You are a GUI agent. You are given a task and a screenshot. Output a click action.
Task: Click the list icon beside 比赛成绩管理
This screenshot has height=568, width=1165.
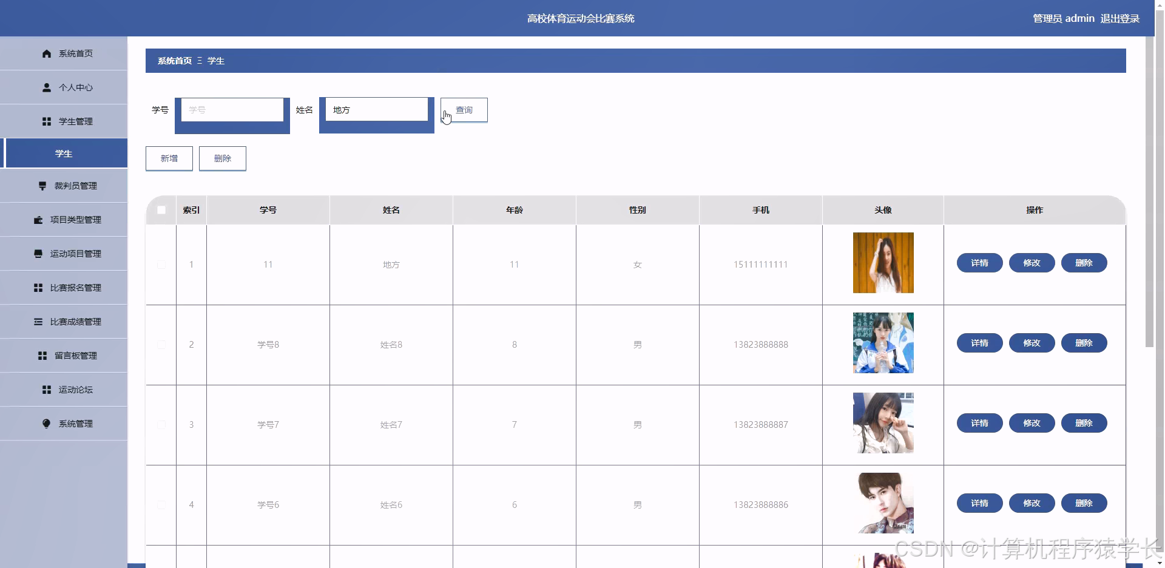(38, 322)
